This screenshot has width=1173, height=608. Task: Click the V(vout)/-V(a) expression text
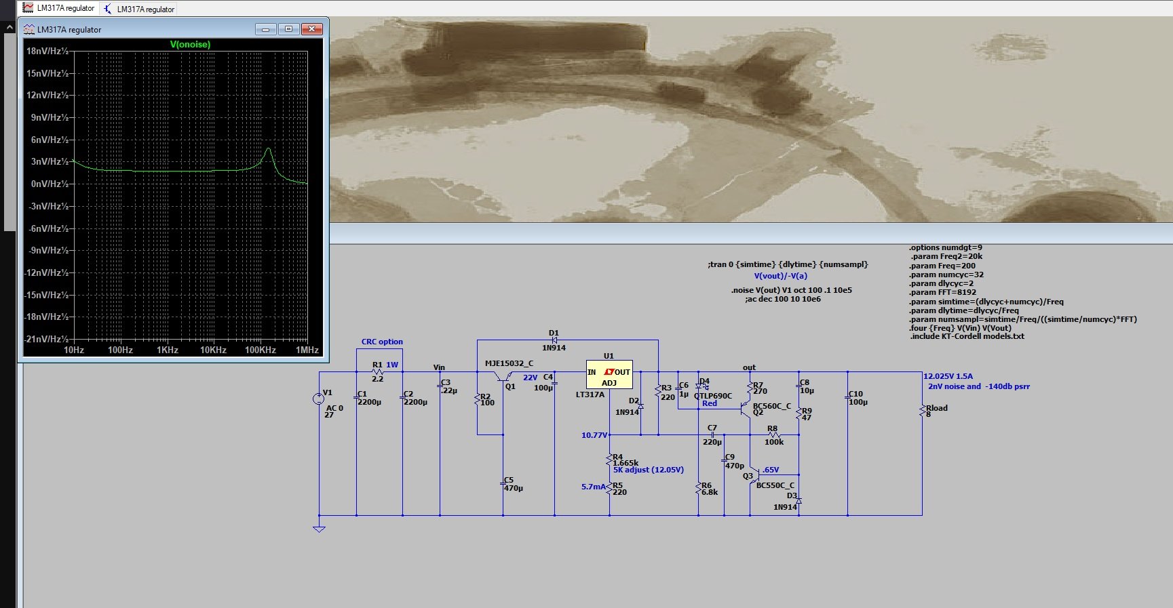[x=780, y=276]
